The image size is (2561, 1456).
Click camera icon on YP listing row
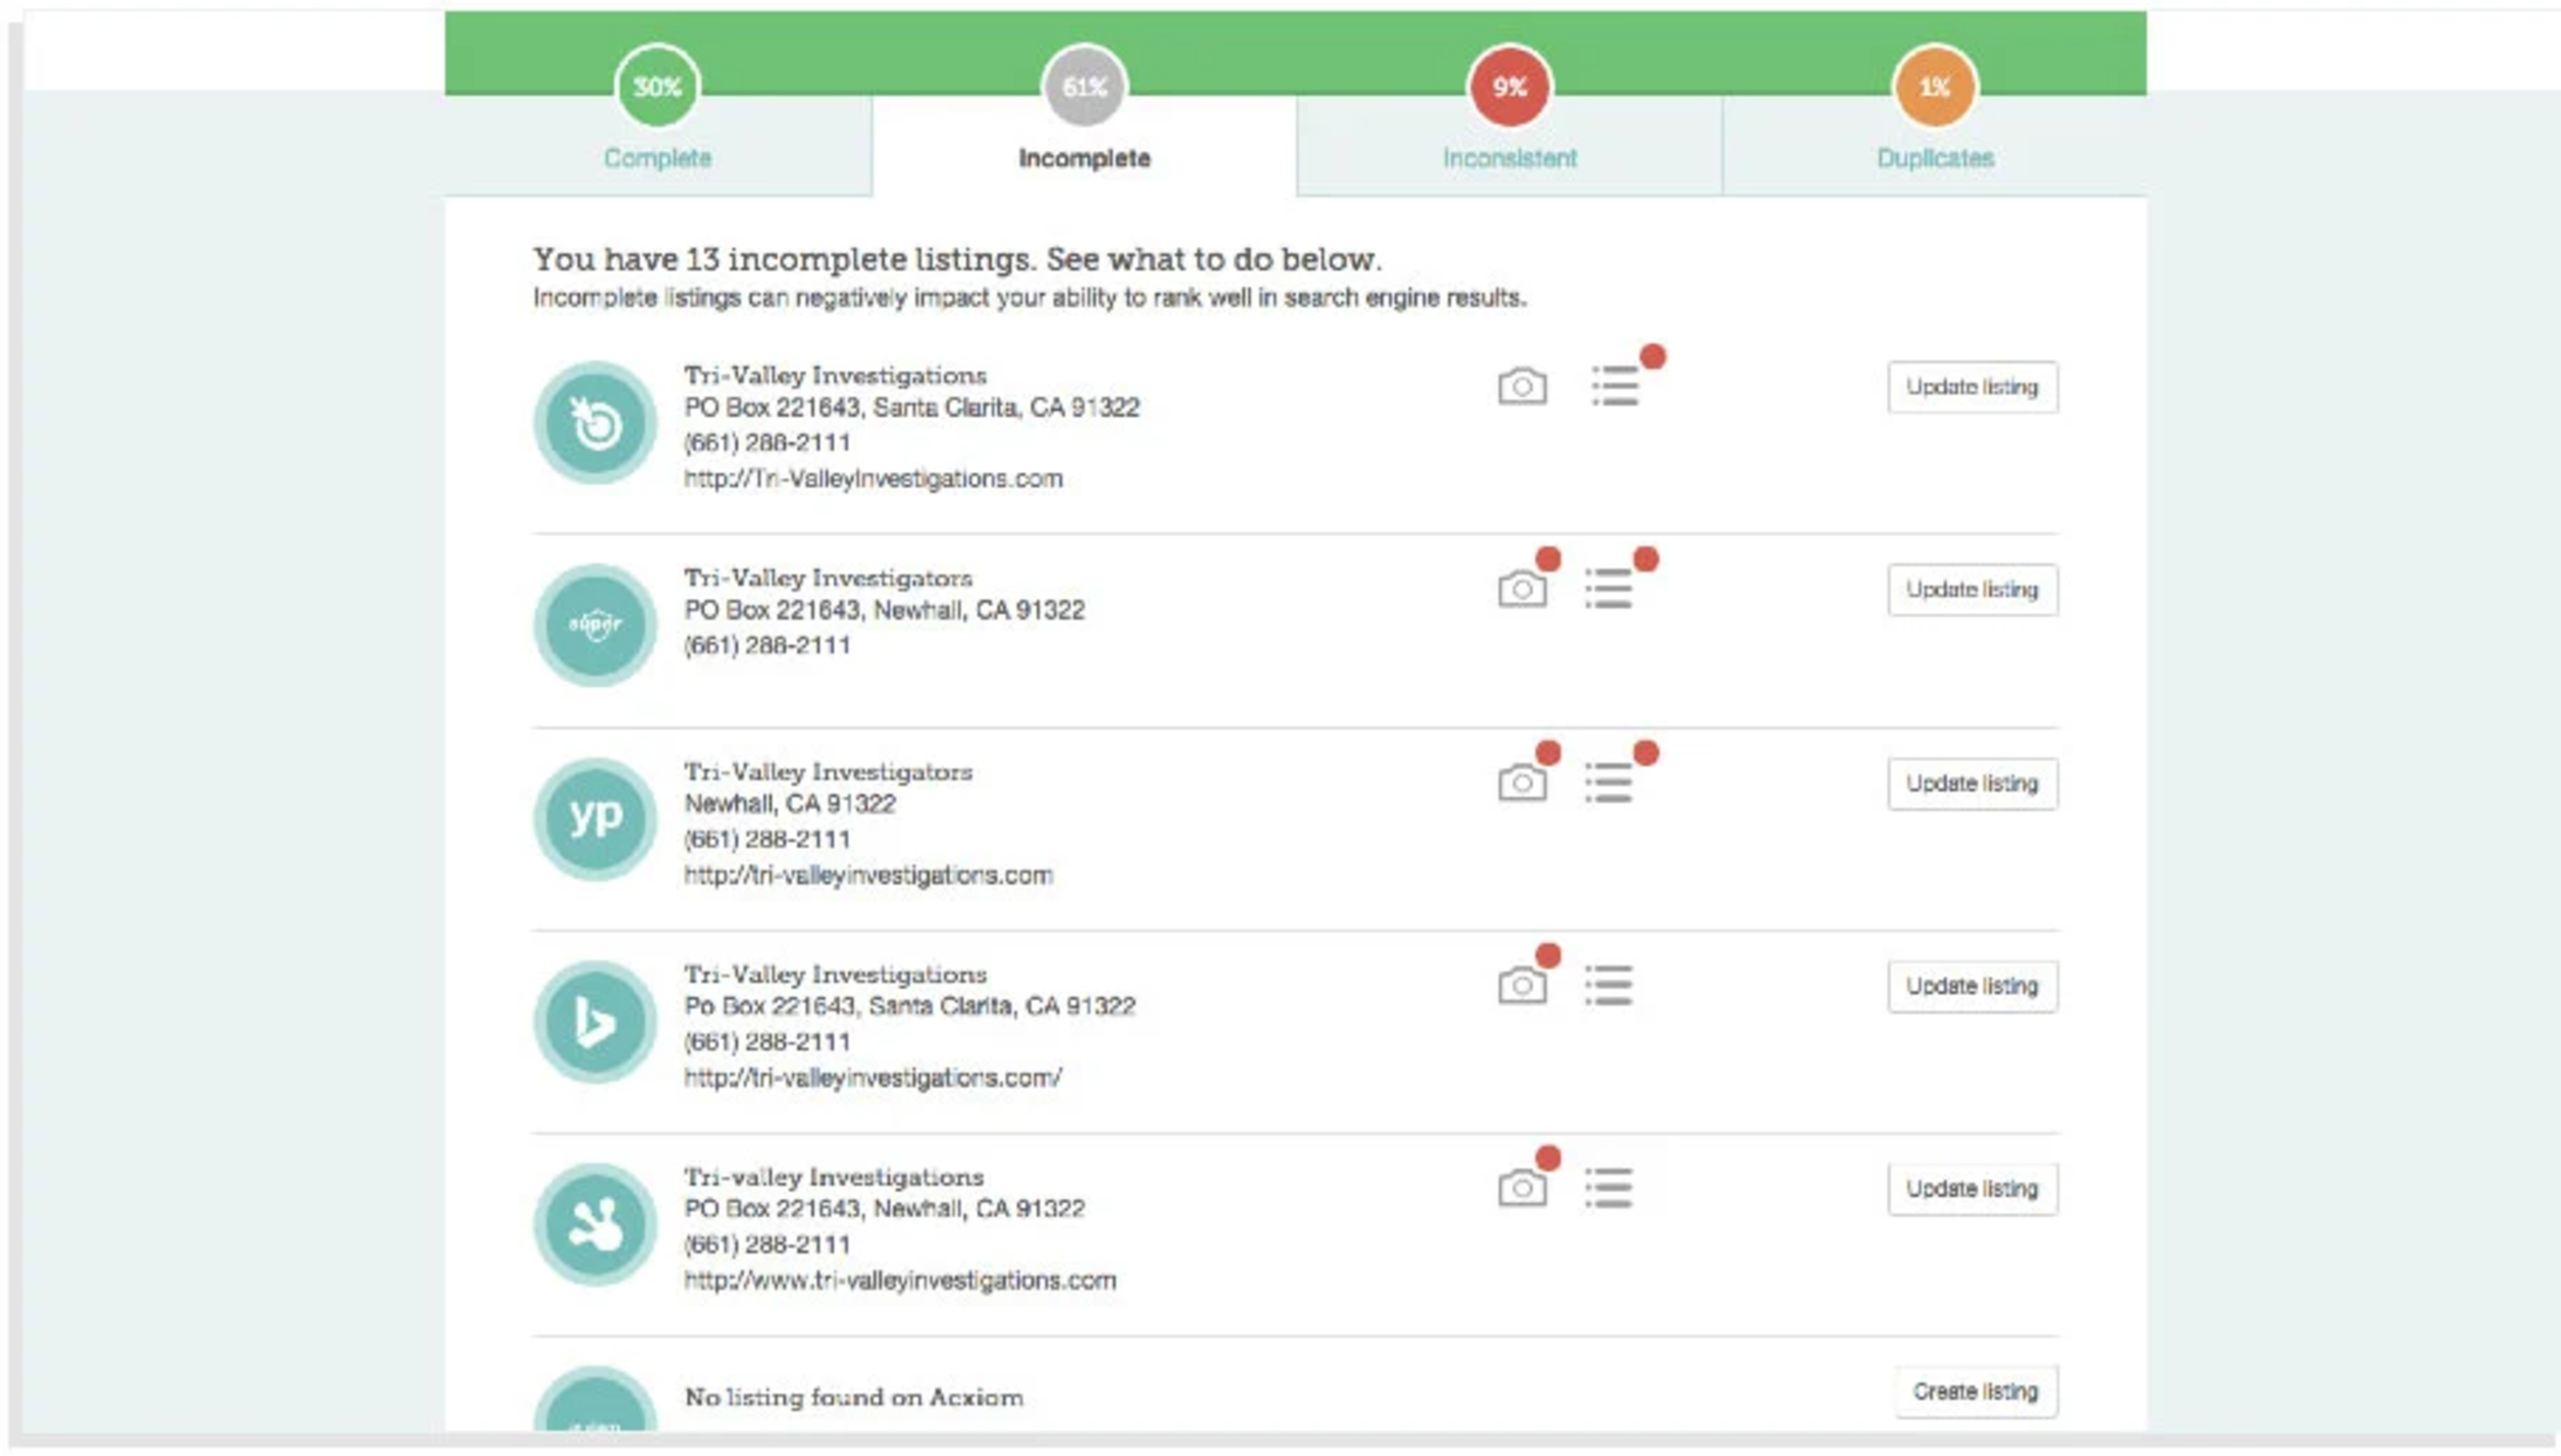pos(1522,783)
